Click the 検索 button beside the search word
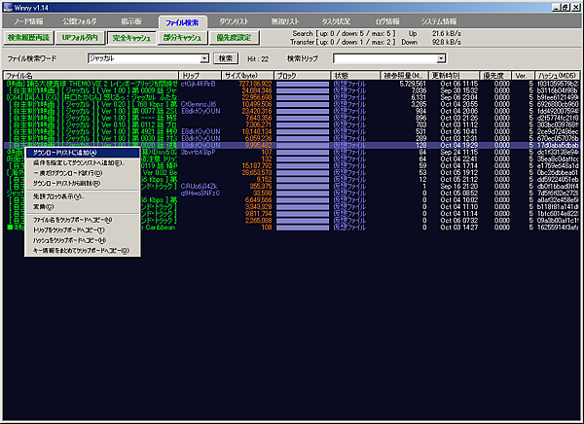584x424 pixels. pos(226,58)
